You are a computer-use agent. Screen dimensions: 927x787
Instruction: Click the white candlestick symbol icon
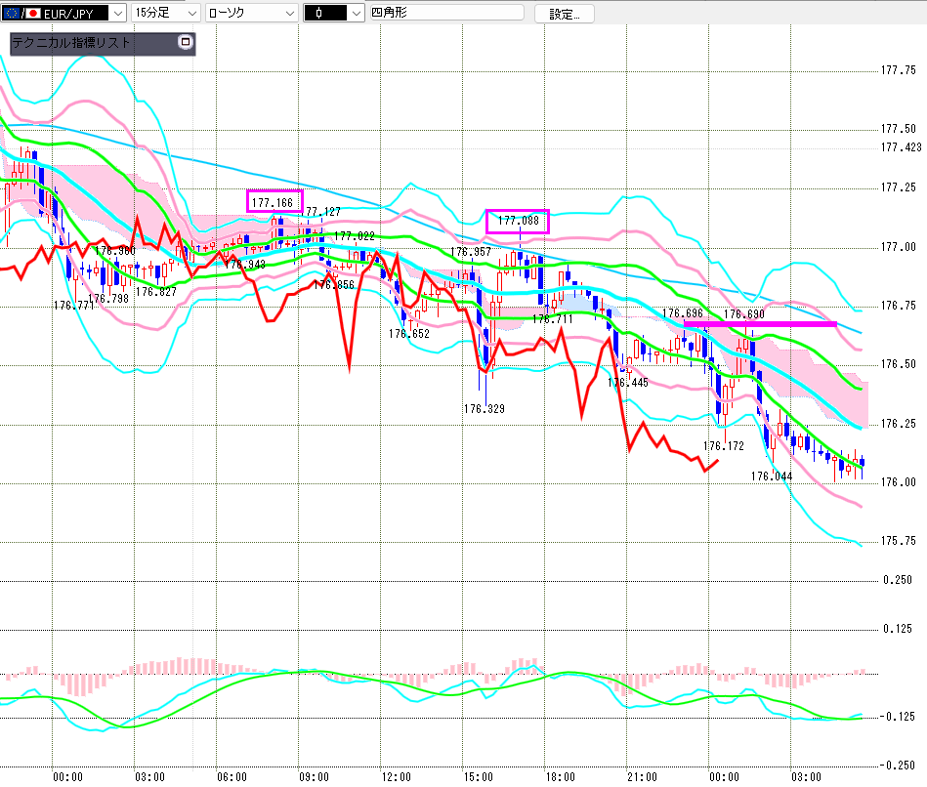319,14
